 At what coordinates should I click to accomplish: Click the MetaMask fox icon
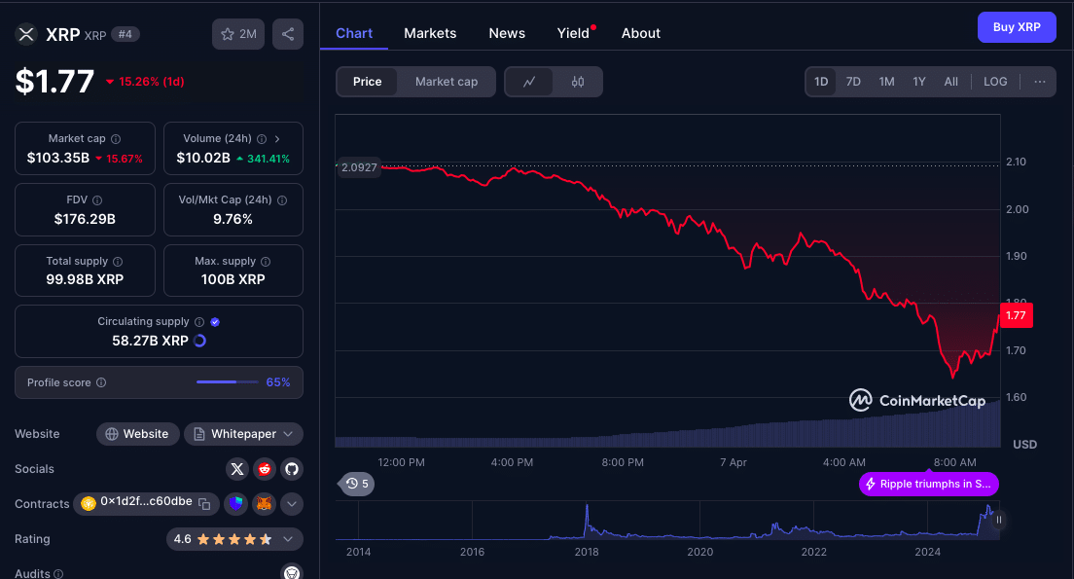pyautogui.click(x=264, y=504)
